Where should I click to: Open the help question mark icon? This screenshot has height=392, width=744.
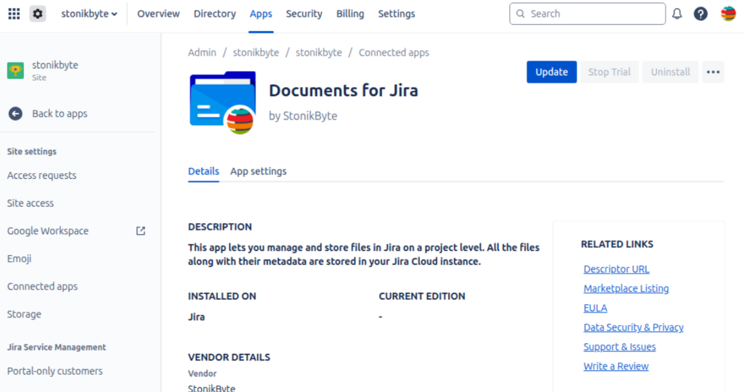(x=700, y=14)
